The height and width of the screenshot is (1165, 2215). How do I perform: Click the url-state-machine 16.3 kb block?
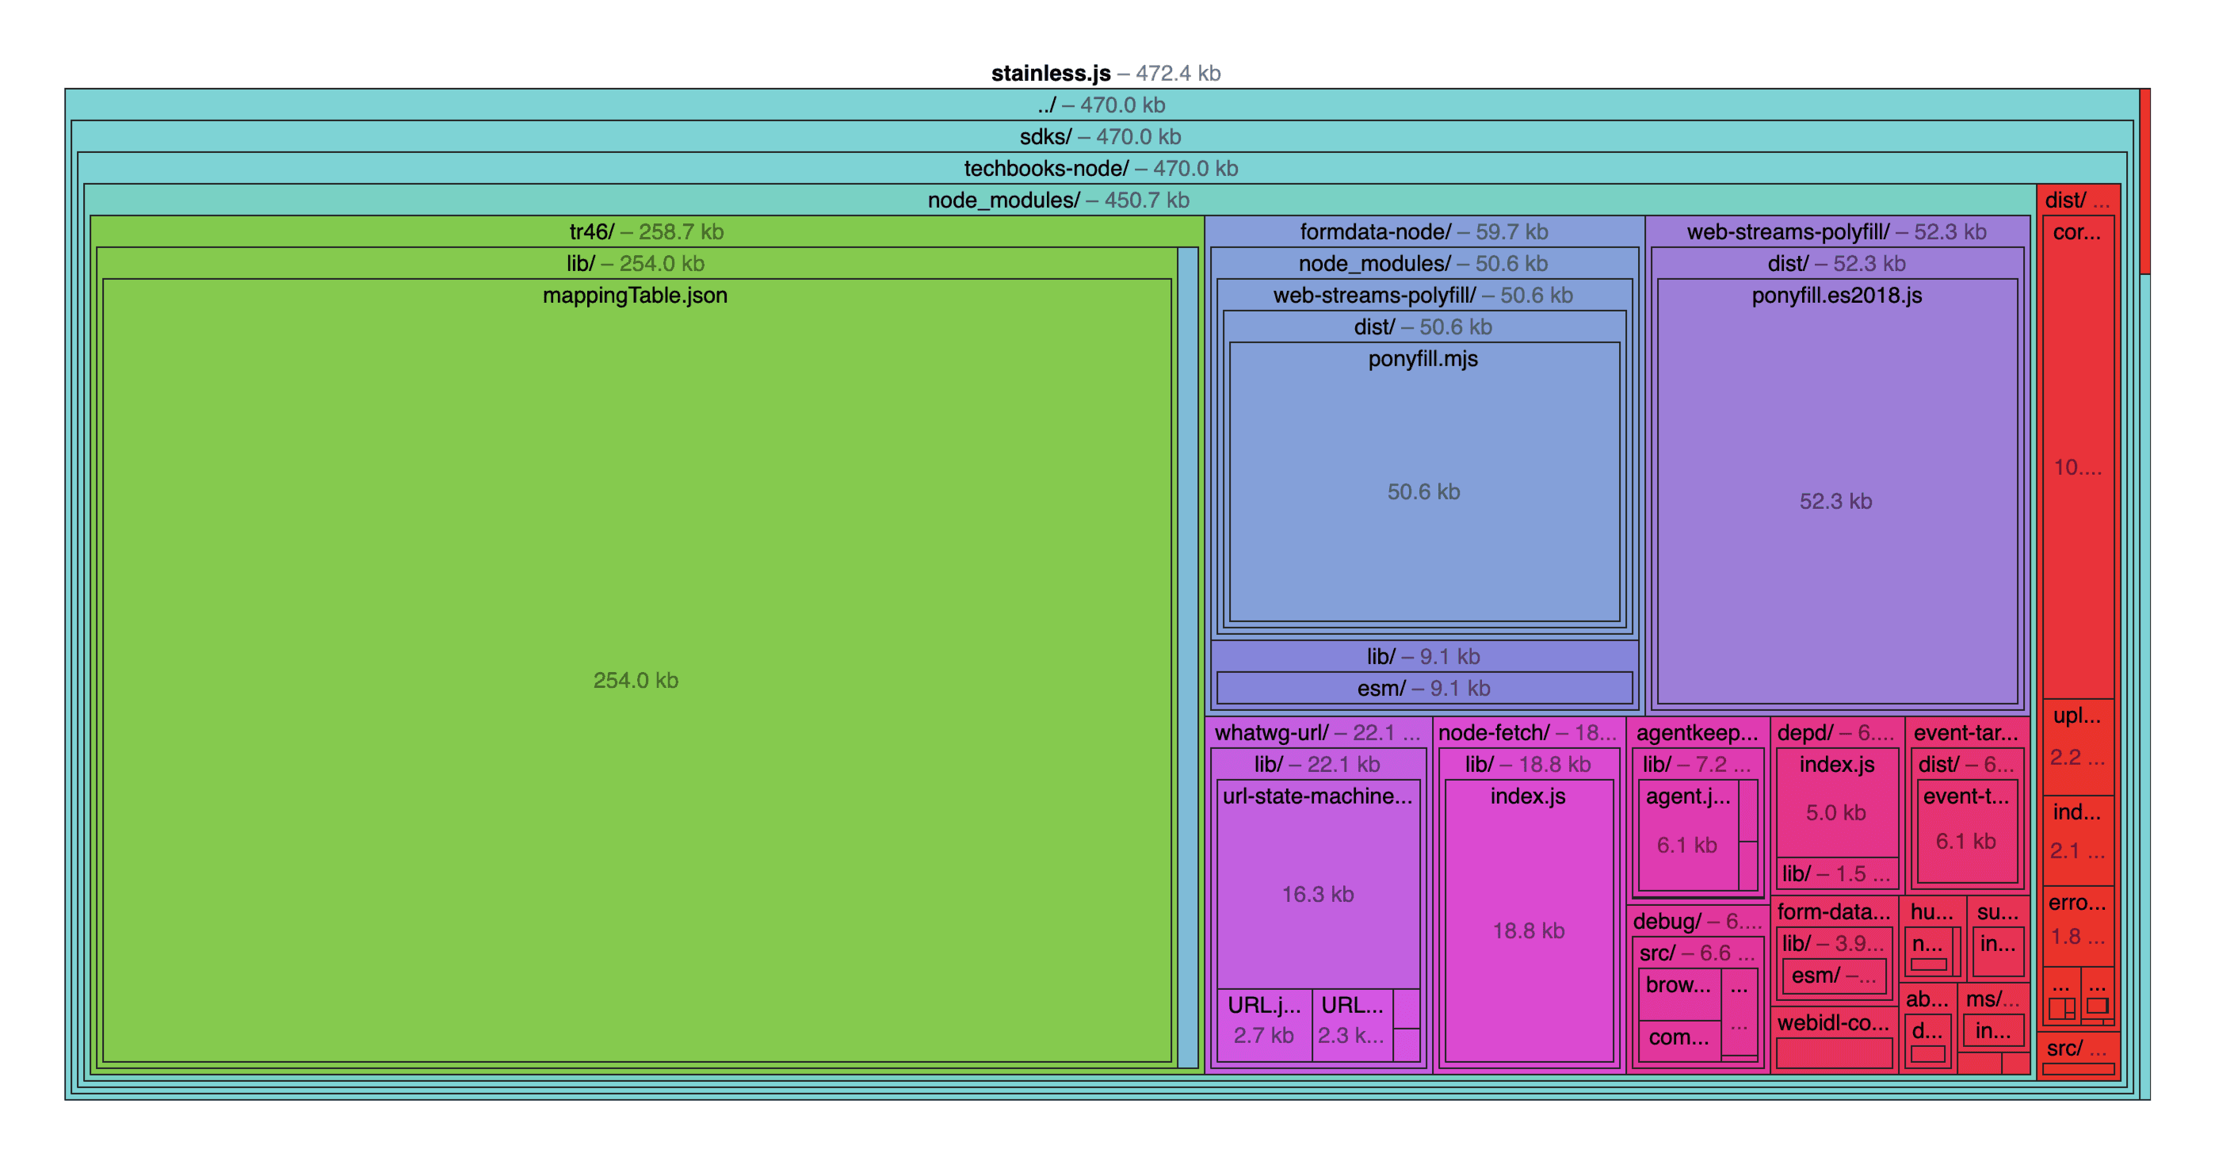[1318, 884]
